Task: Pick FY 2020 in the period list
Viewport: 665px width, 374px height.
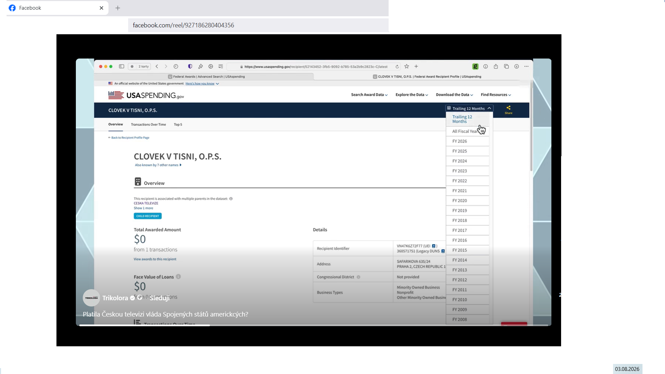Action: tap(468, 201)
